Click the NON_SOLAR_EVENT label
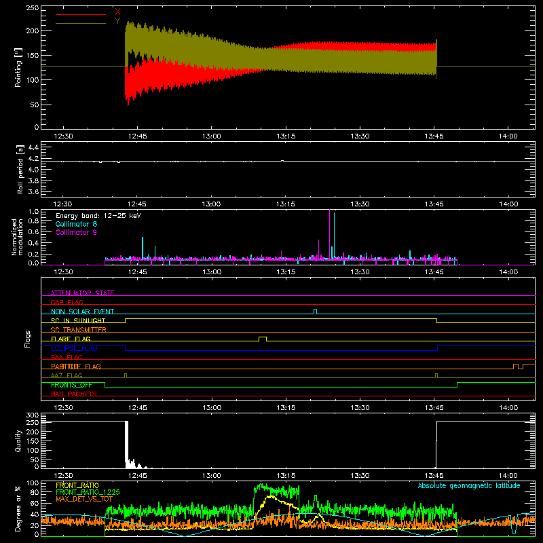 tap(82, 312)
